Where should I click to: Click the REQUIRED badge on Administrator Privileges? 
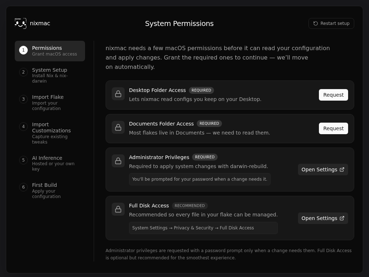[205, 157]
